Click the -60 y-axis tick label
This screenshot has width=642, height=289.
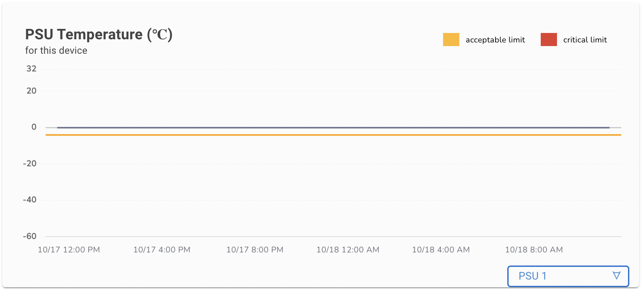tap(29, 236)
